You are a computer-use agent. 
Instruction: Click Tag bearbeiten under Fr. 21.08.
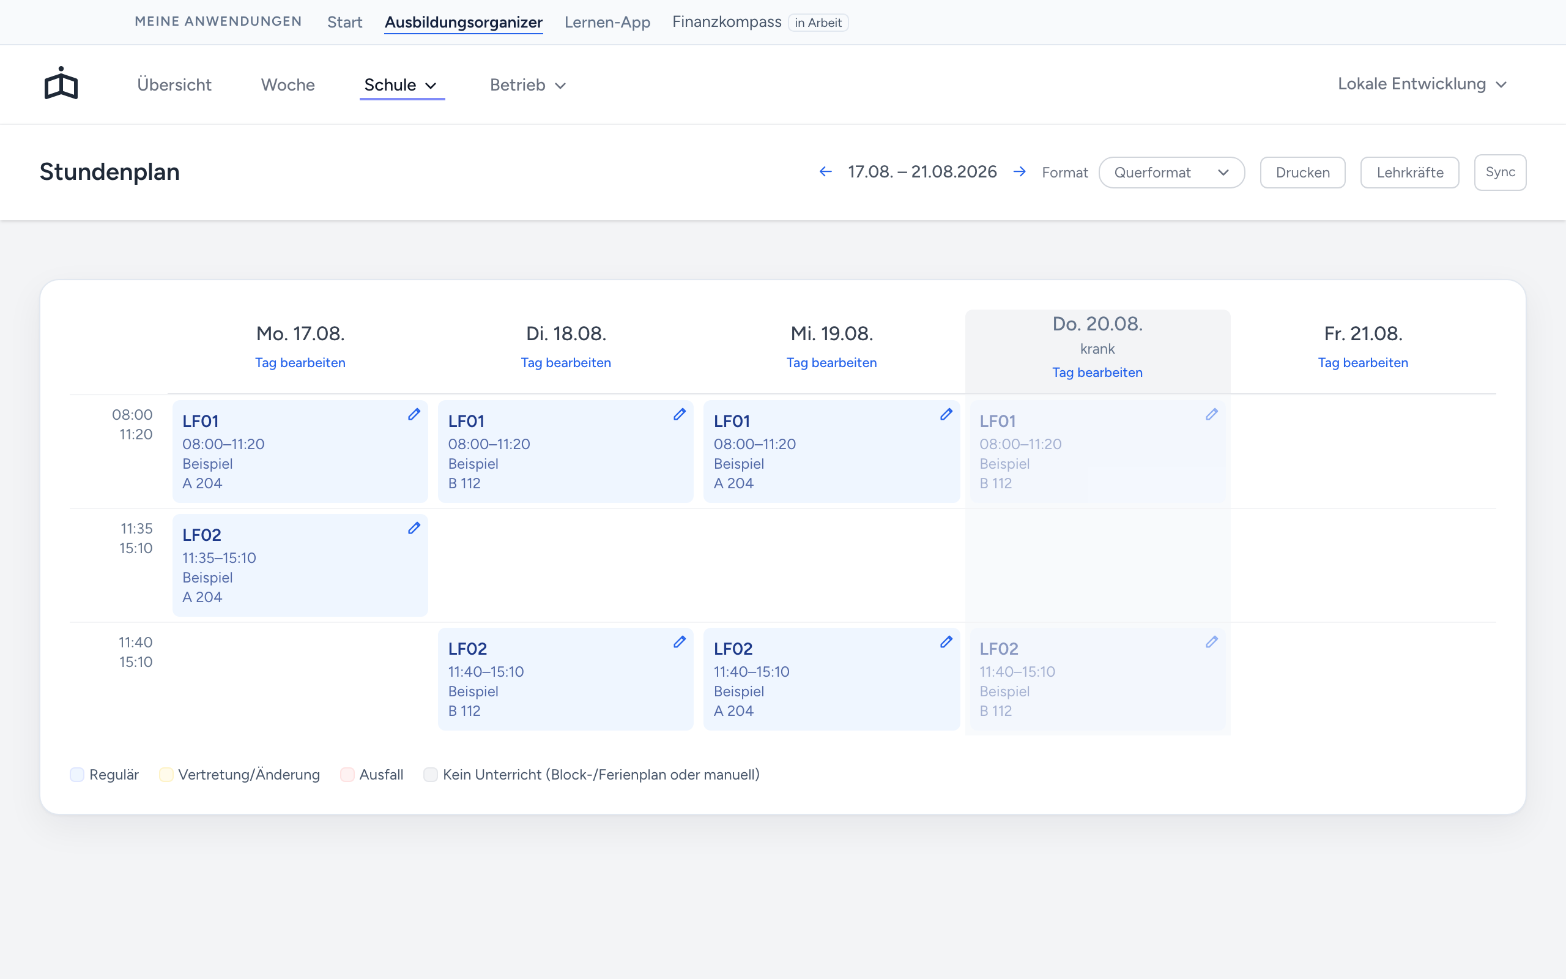click(1364, 363)
